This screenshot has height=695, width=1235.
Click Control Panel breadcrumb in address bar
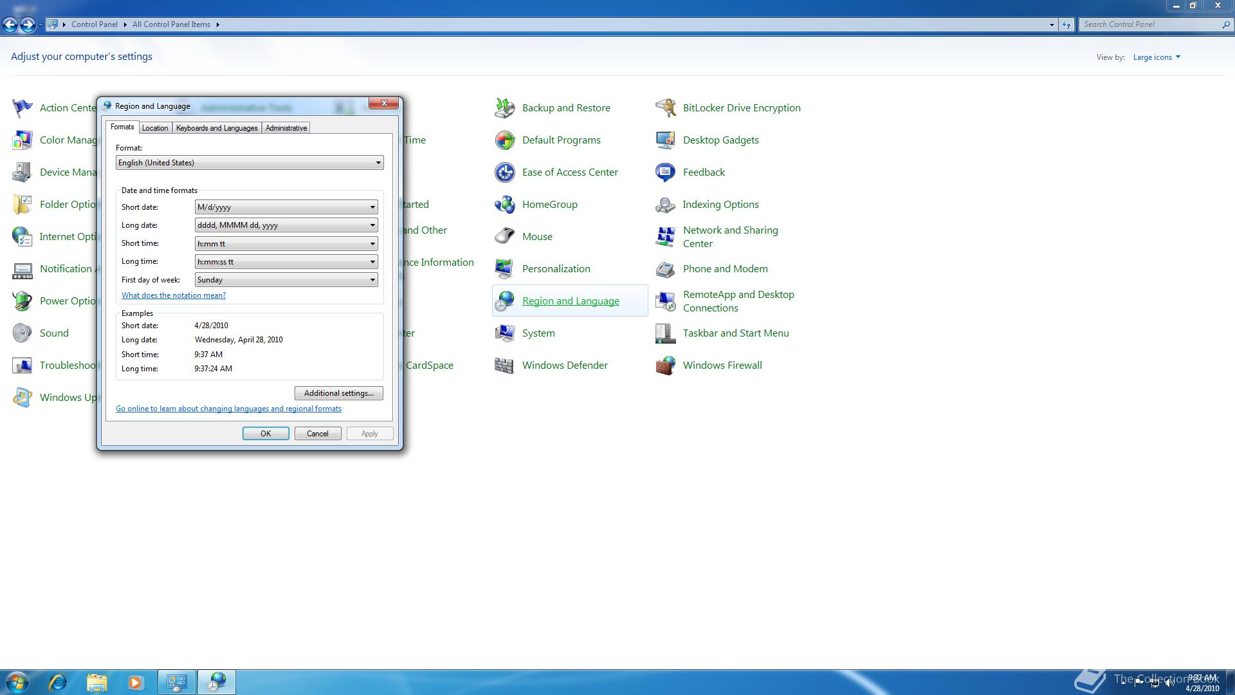pyautogui.click(x=95, y=24)
